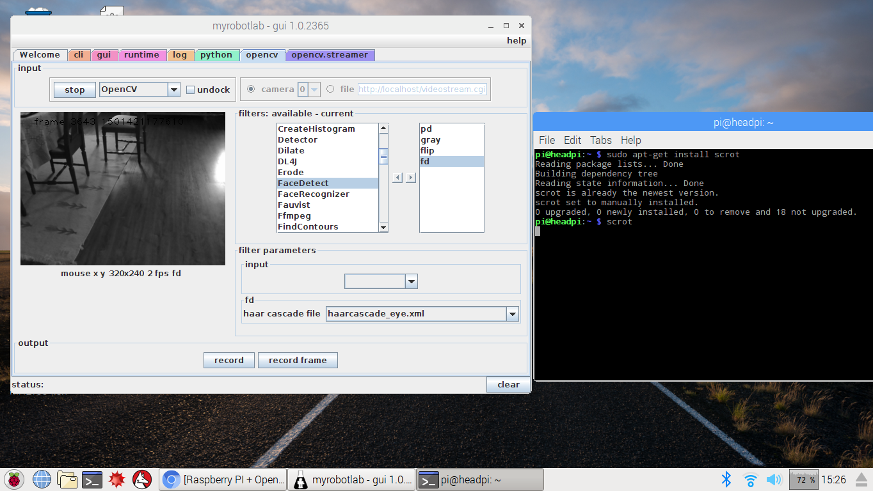Launch the web browser globe icon
This screenshot has height=491, width=873.
[x=42, y=479]
